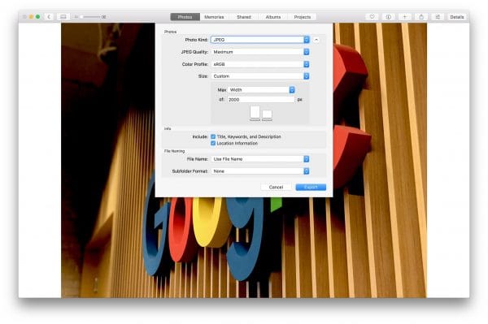Collapse photo options with chevron button
The width and height of the screenshot is (488, 324).
tap(316, 40)
